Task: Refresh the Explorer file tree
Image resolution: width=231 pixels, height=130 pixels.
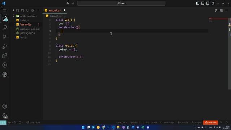Action: point(28,10)
